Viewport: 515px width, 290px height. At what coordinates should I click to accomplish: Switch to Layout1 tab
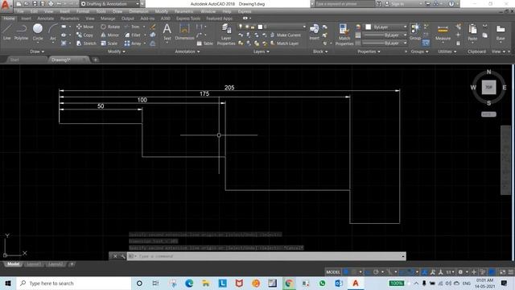pos(34,264)
